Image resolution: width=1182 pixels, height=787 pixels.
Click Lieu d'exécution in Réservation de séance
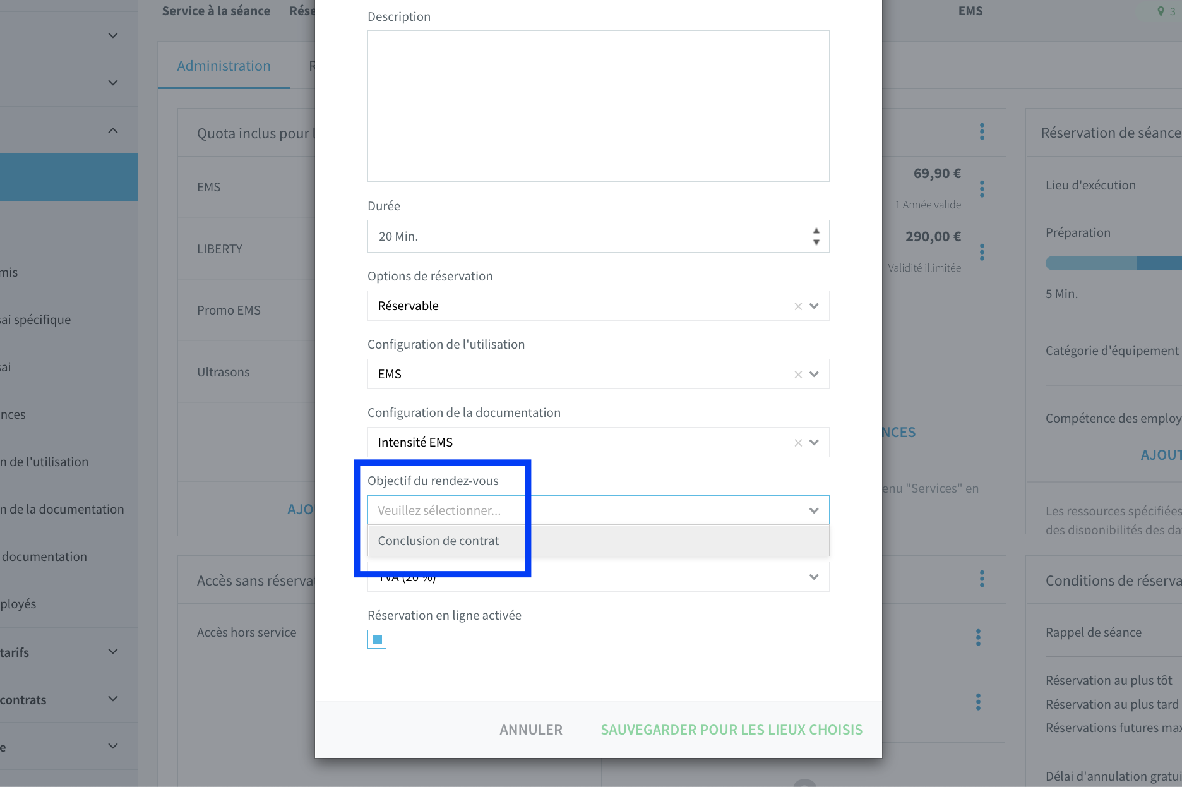1090,185
